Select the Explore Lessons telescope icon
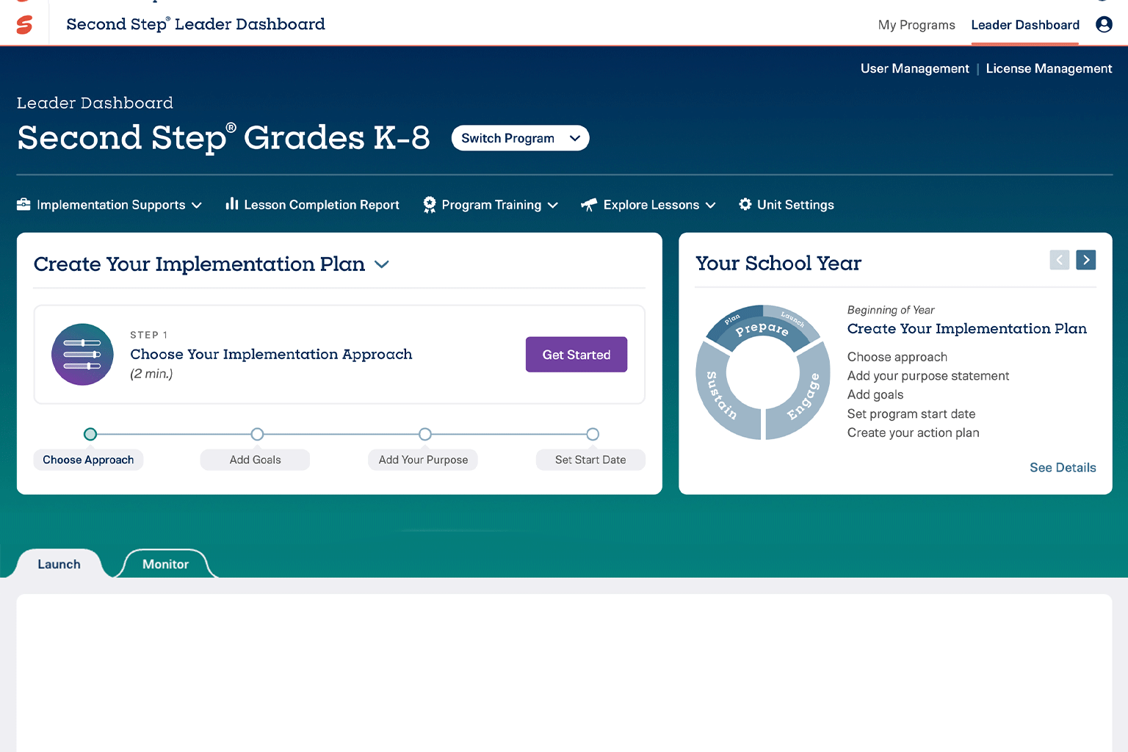This screenshot has height=752, width=1128. [589, 204]
